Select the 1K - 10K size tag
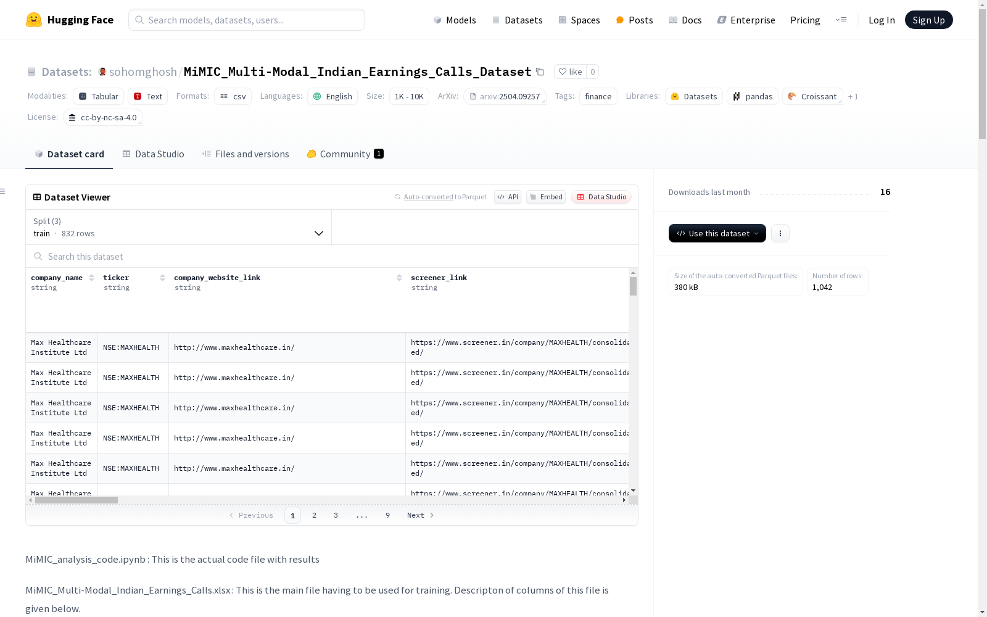987x617 pixels. 409,96
